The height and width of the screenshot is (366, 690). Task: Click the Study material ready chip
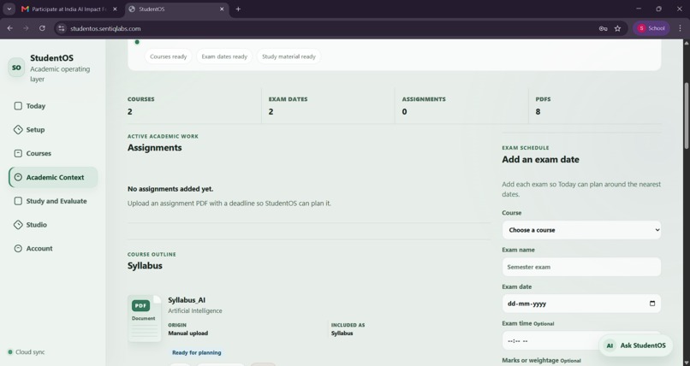[288, 56]
